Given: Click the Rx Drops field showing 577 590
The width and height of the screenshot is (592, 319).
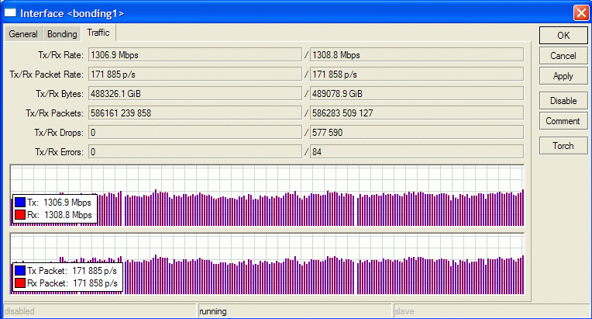Looking at the screenshot, I should click(x=417, y=132).
